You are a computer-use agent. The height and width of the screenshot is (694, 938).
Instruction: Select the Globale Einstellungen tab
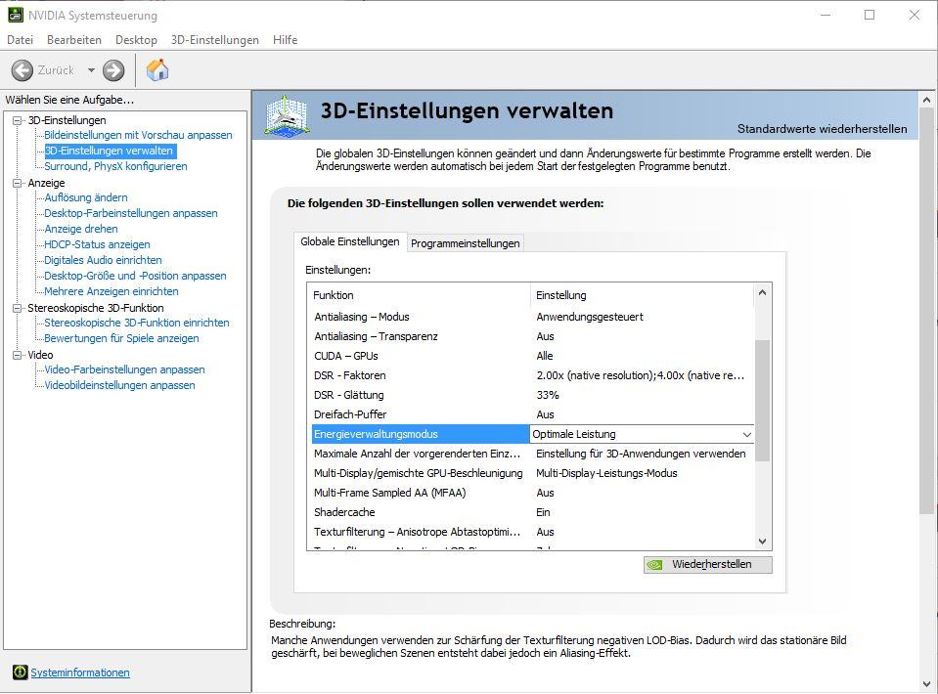click(350, 241)
